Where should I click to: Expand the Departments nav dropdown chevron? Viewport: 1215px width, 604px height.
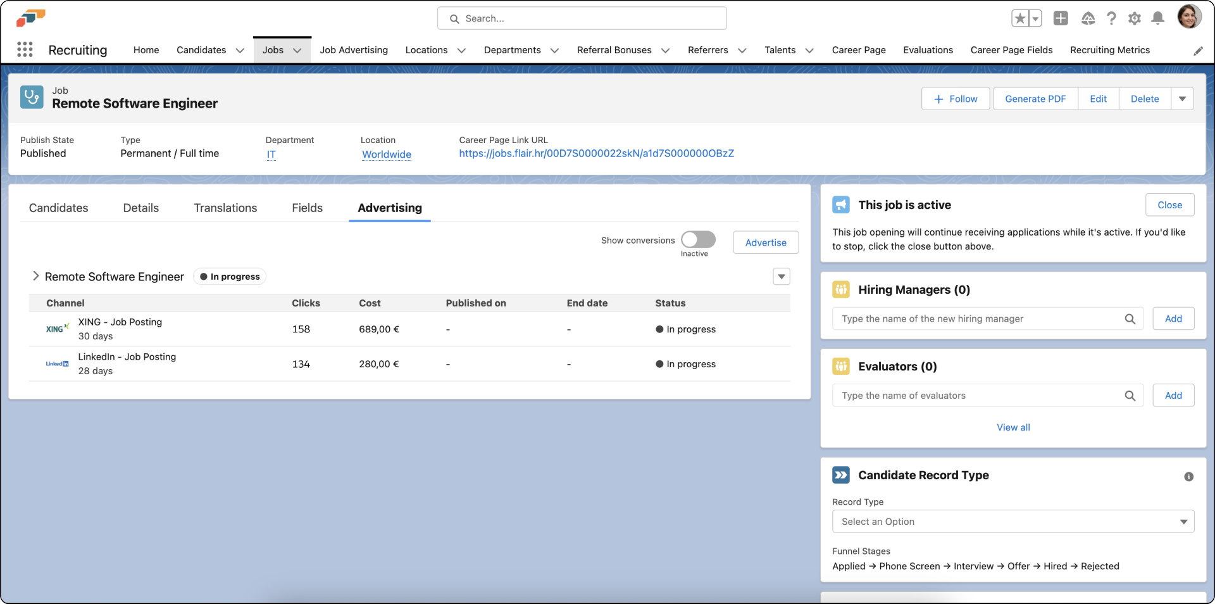click(554, 51)
